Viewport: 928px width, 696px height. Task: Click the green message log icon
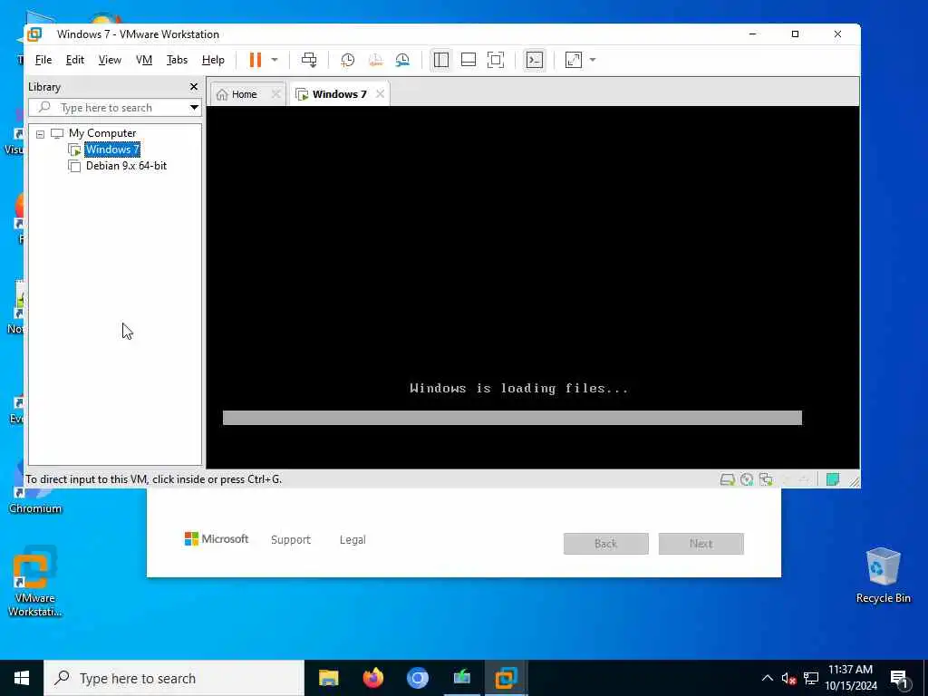pos(833,479)
